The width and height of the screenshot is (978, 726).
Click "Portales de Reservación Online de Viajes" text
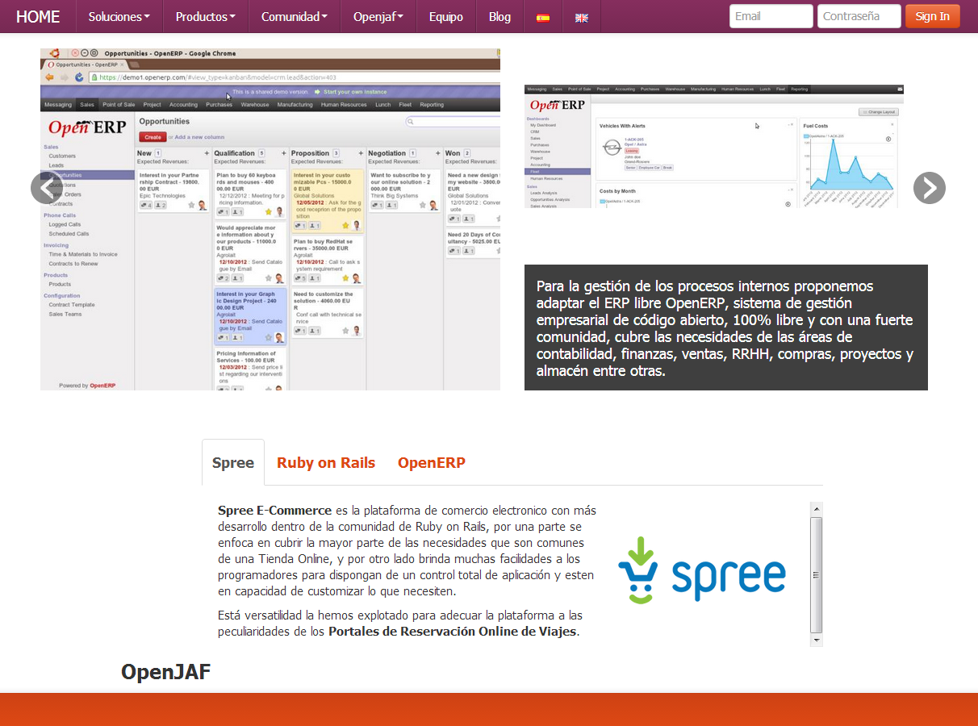click(453, 631)
